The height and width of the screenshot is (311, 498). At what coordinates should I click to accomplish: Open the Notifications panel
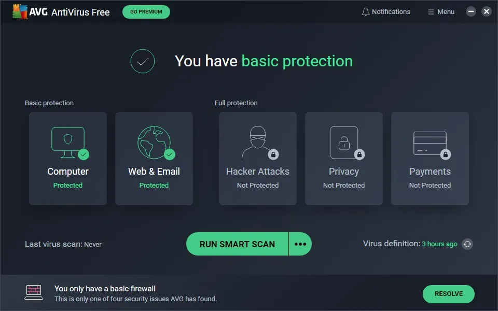click(x=386, y=11)
